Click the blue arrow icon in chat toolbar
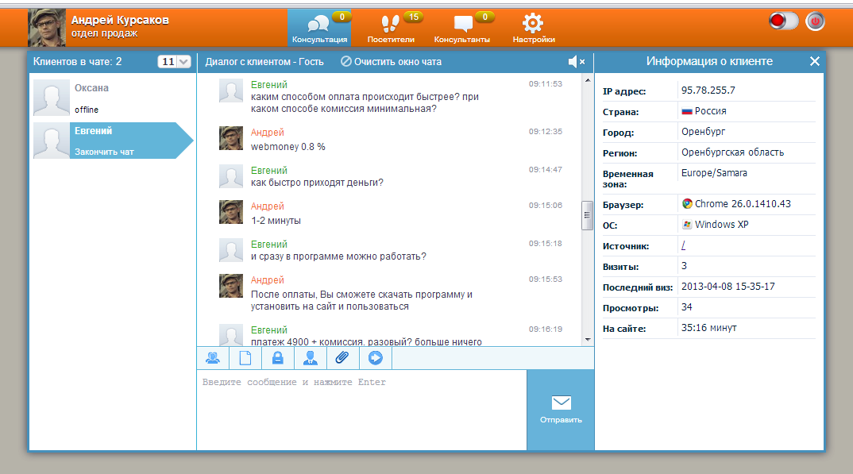 tap(375, 358)
